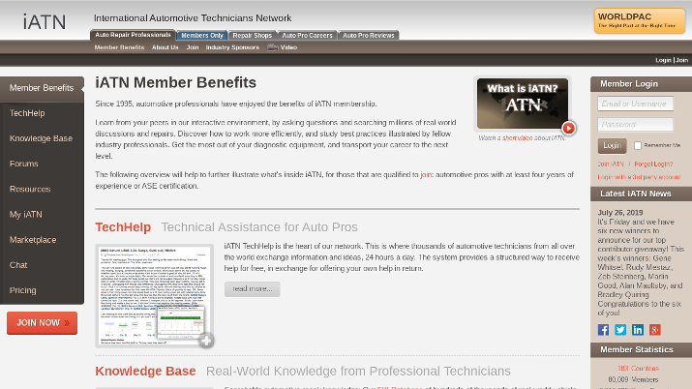Open the TechHelp screenshot thumbnail
This screenshot has height=389, width=692.
pos(155,295)
